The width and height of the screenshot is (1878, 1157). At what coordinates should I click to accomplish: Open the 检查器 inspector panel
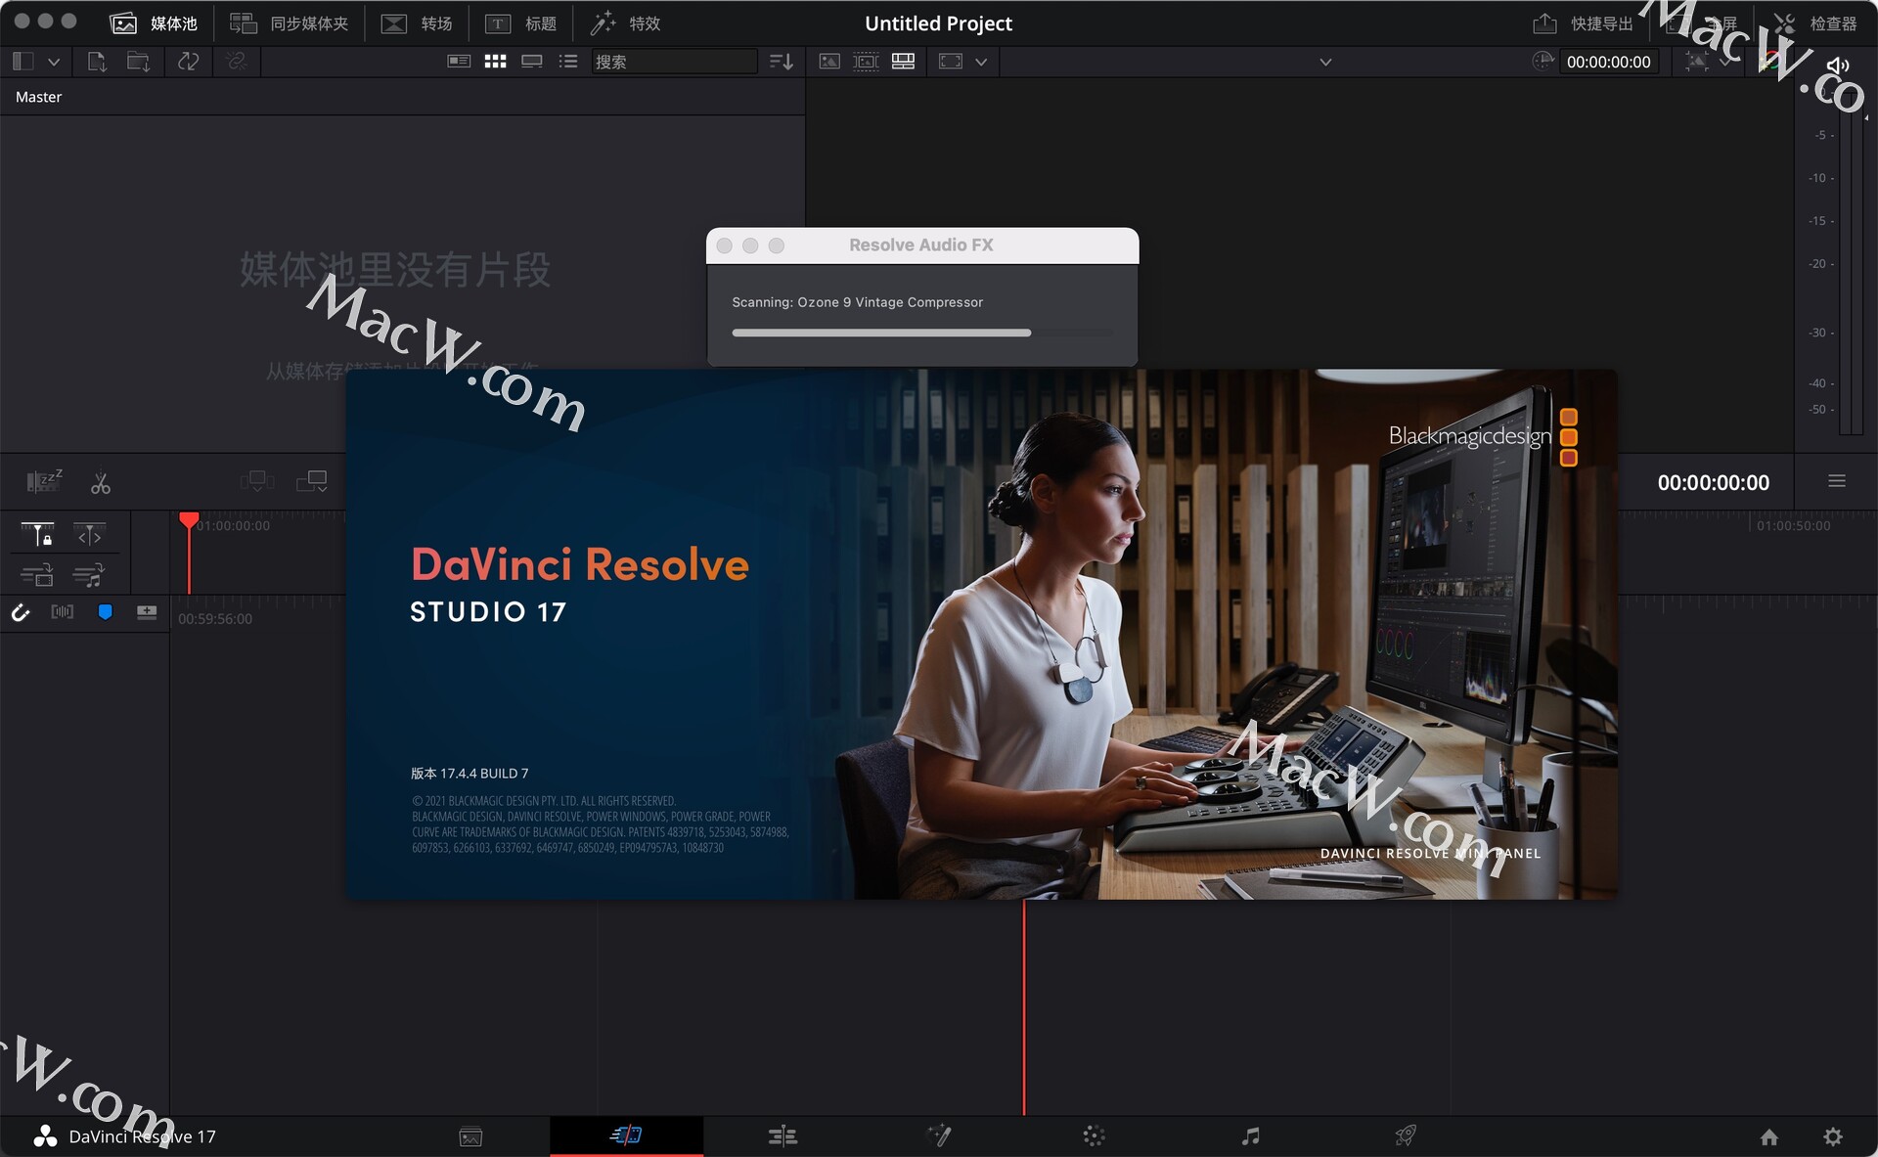(1814, 23)
